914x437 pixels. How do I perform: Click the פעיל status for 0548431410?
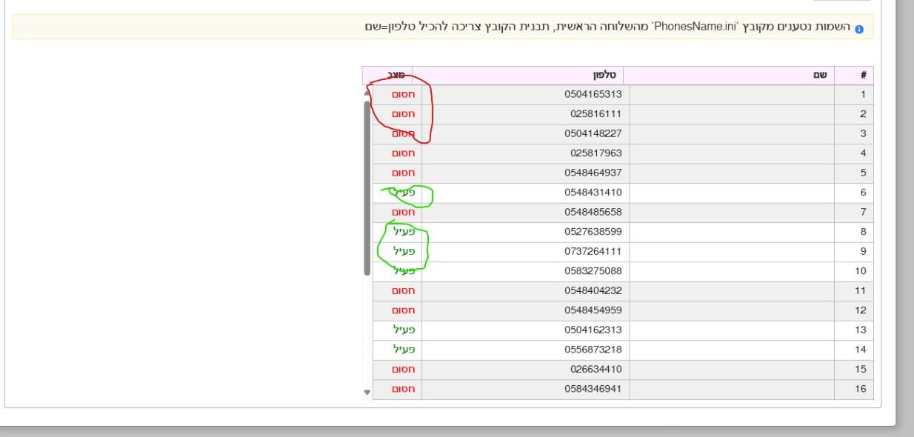click(402, 193)
